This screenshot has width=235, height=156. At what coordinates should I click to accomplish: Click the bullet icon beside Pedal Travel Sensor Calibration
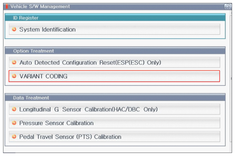pos(14,137)
